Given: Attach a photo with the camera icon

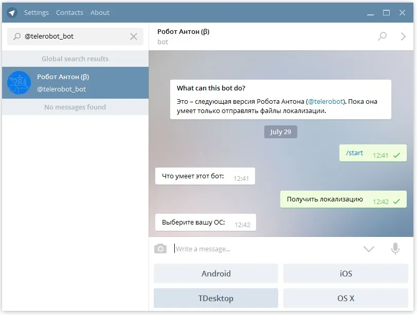Looking at the screenshot, I should (160, 249).
